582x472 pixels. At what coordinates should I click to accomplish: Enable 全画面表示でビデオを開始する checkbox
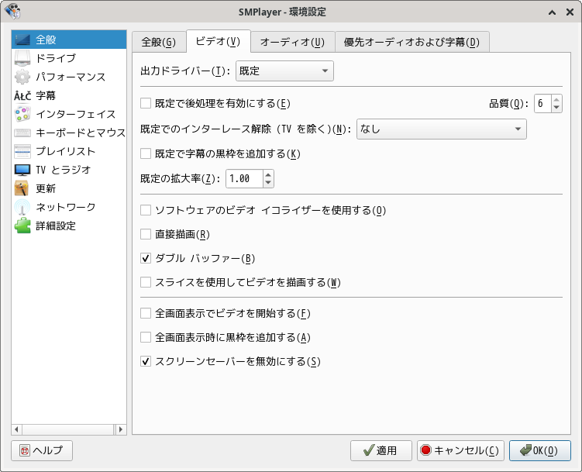[x=146, y=313]
